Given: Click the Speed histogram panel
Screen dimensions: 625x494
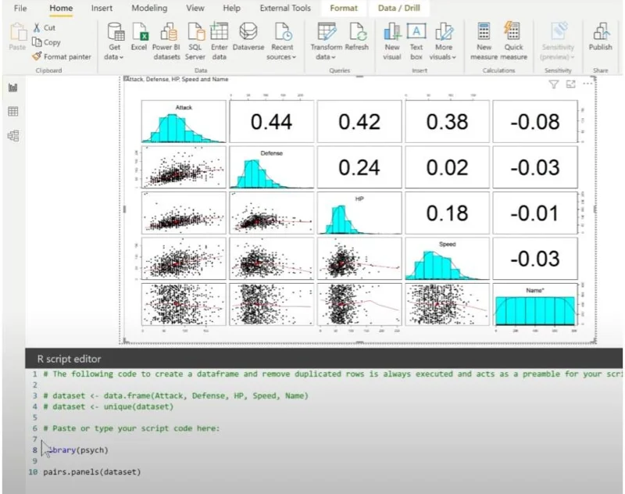Looking at the screenshot, I should pos(447,259).
